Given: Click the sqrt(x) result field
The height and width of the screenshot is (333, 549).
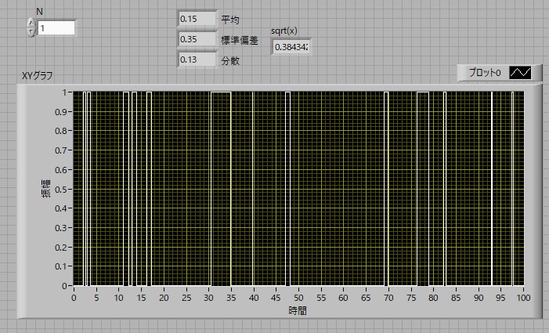Looking at the screenshot, I should tap(291, 47).
